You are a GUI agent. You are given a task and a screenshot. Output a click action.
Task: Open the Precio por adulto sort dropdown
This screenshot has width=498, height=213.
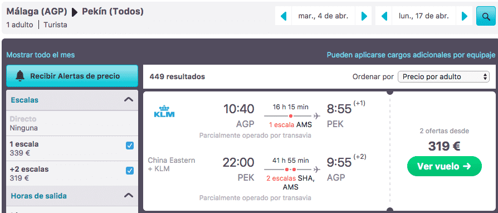click(443, 76)
